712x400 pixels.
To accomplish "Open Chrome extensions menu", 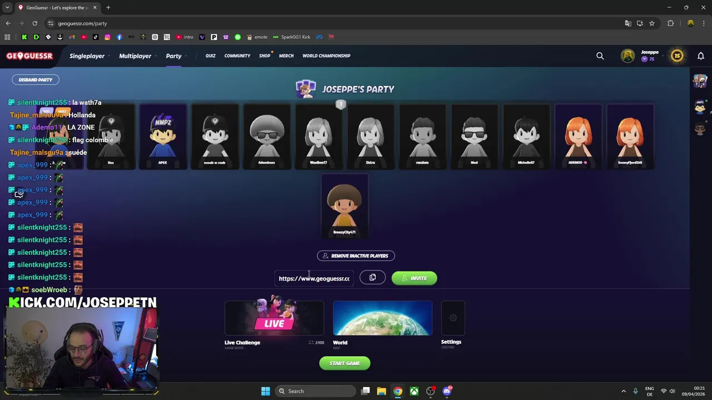I will (670, 23).
